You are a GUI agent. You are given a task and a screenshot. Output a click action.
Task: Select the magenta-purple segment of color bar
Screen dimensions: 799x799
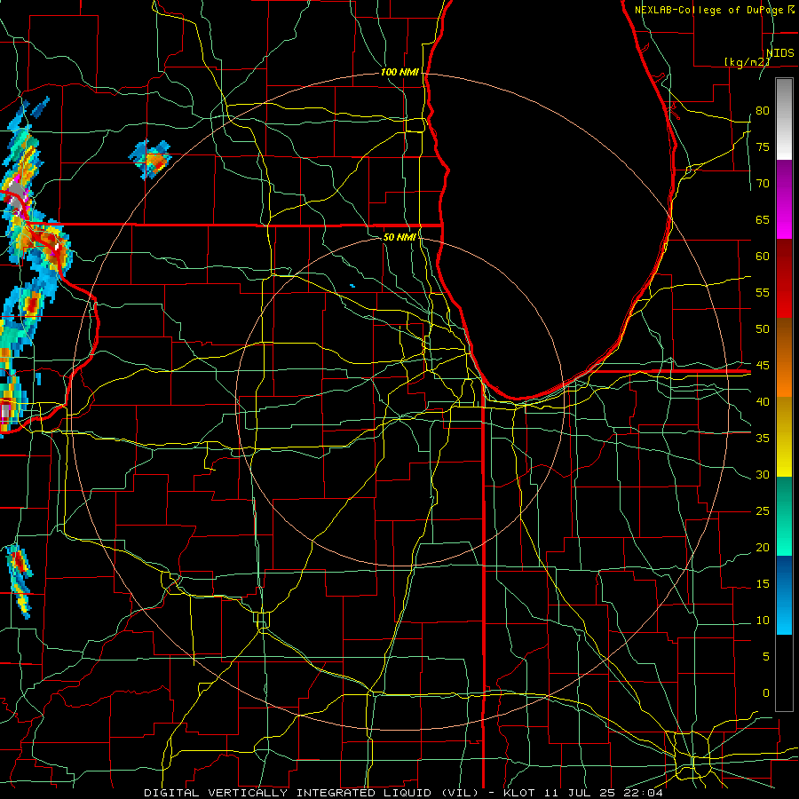pos(784,199)
